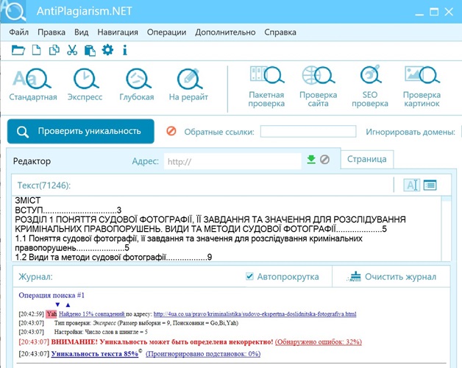This screenshot has width=462, height=368.
Task: Open file with the folder toolbar icon
Action: coord(18,50)
